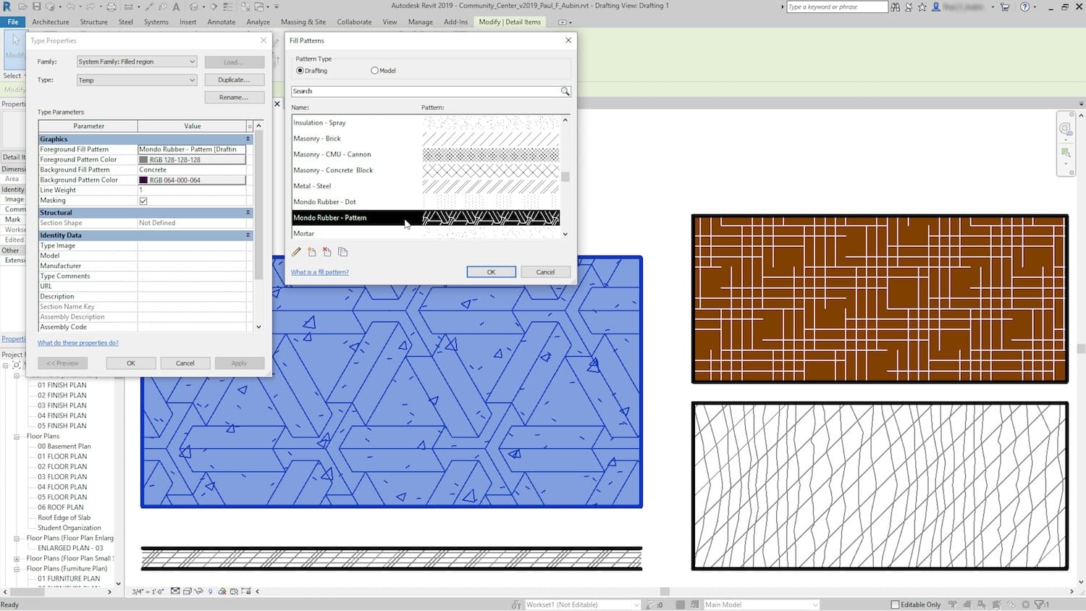The width and height of the screenshot is (1086, 611).
Task: Click the Help question mark icon
Action: [1024, 7]
